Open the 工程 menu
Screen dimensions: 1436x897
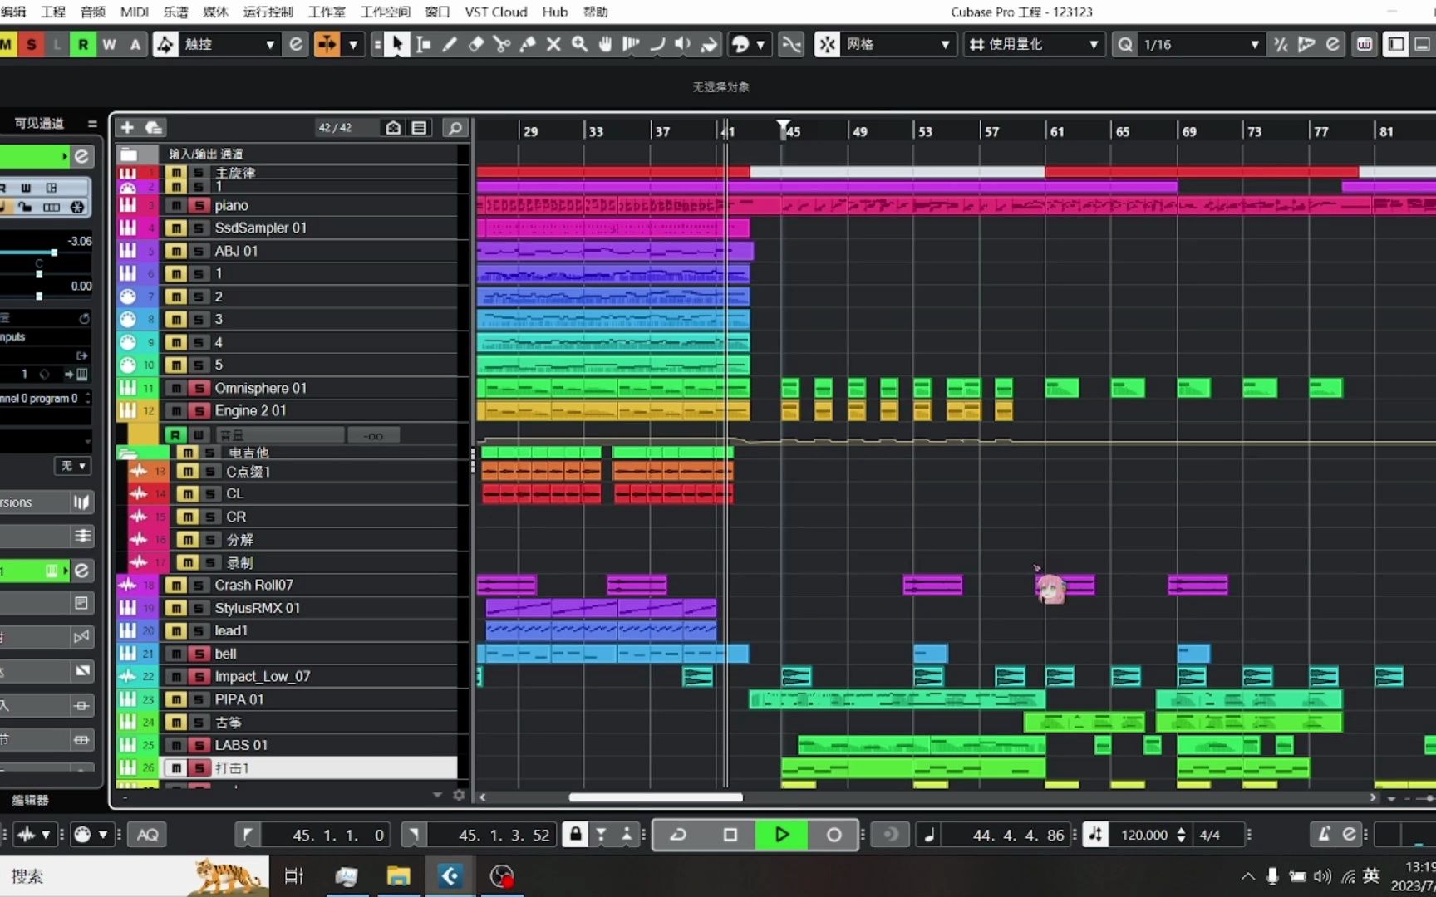[53, 12]
